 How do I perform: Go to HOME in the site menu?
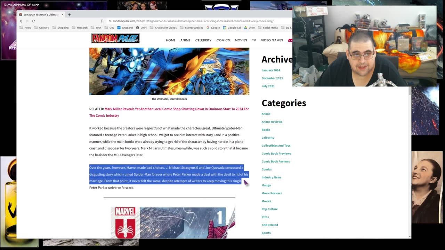pos(171,40)
